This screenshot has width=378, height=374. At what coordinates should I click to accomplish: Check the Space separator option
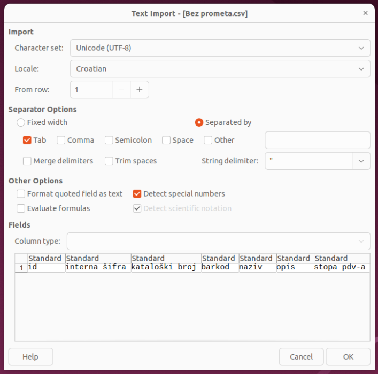click(166, 140)
